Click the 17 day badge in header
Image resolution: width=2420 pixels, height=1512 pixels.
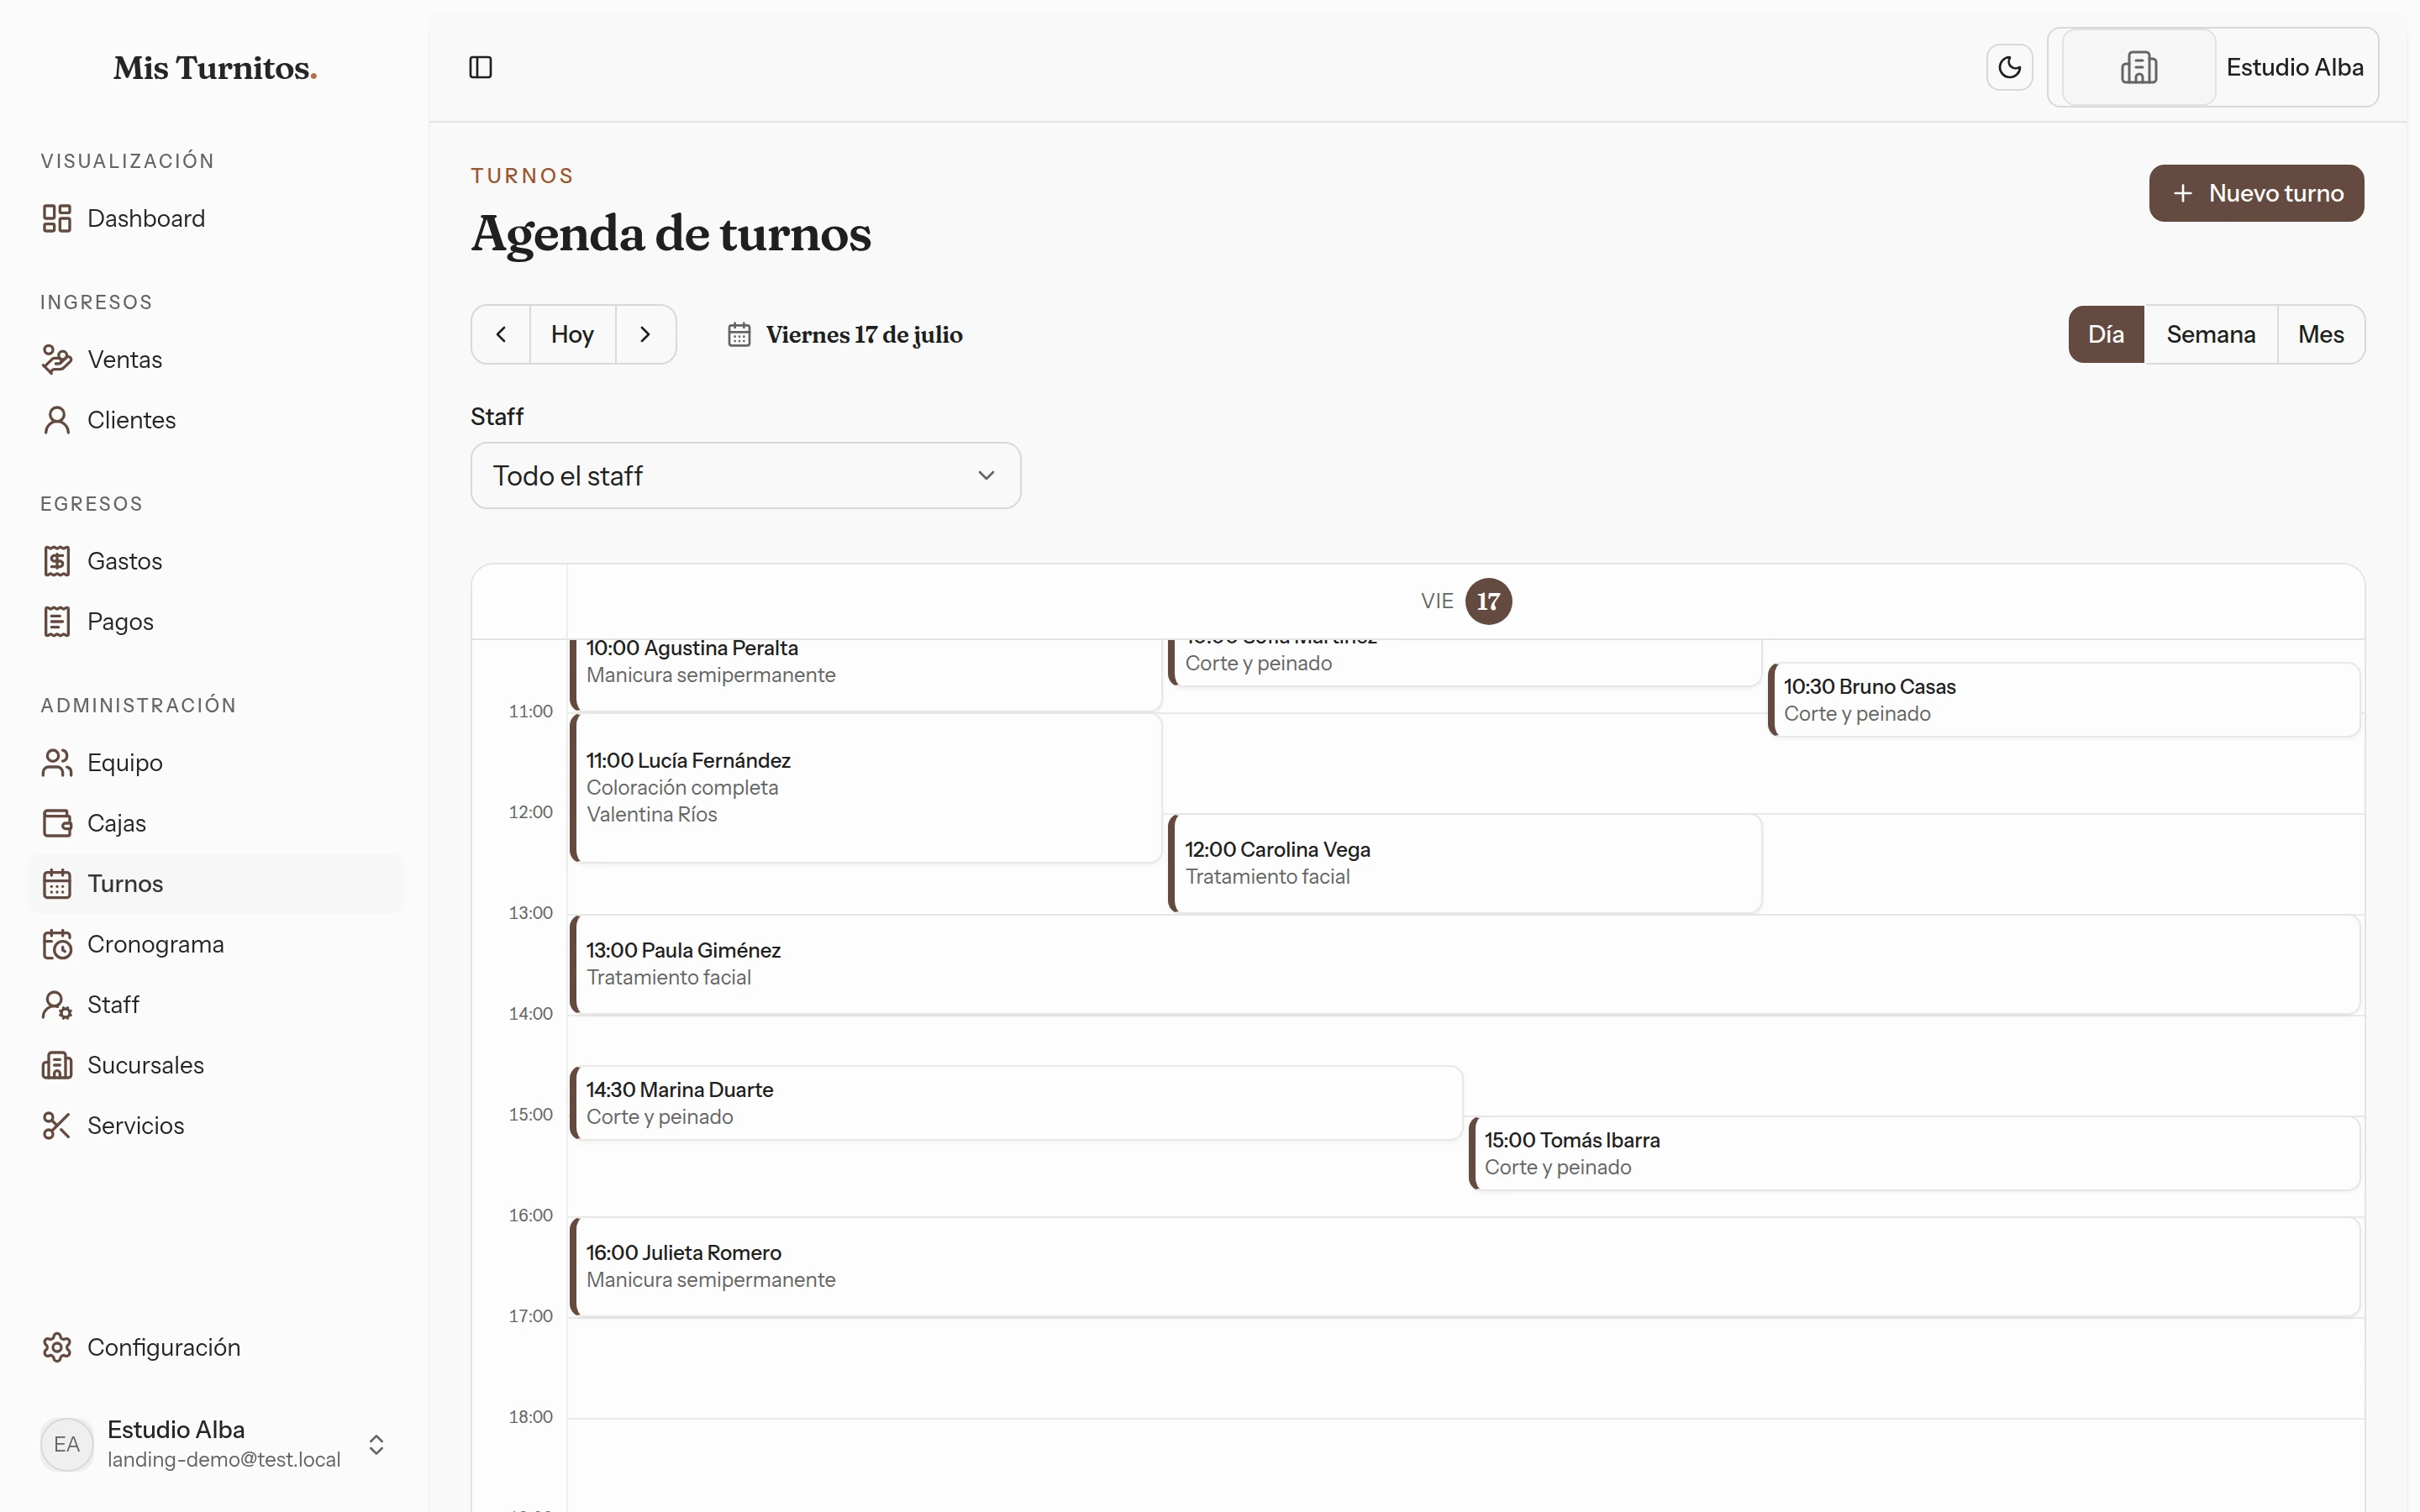[x=1488, y=601]
